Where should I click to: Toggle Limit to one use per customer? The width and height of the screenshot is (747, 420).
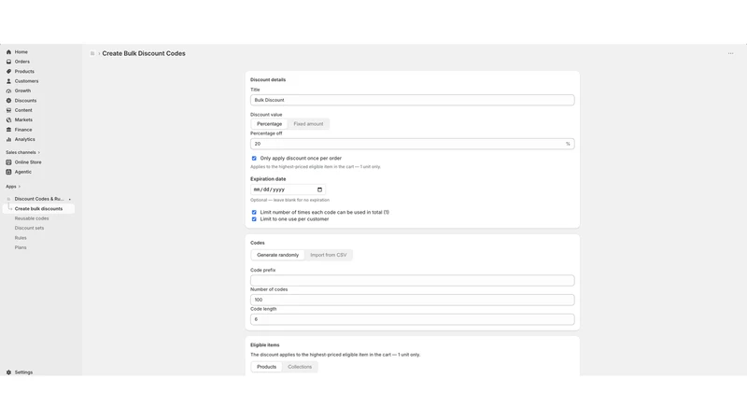[254, 219]
